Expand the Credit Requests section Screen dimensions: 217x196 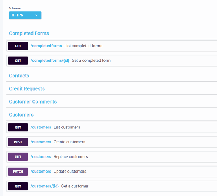pos(27,88)
